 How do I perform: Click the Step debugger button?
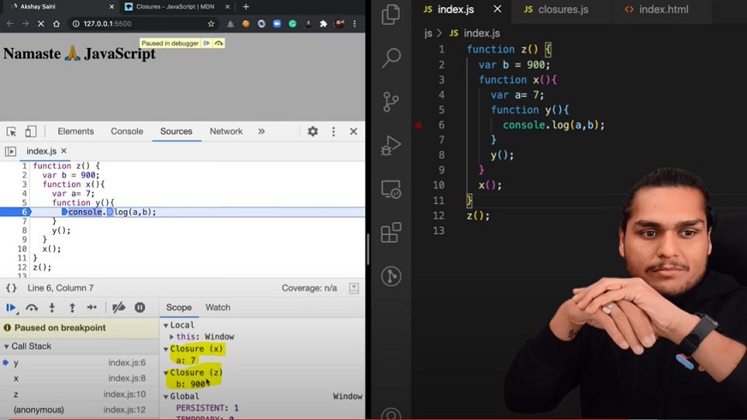(92, 308)
